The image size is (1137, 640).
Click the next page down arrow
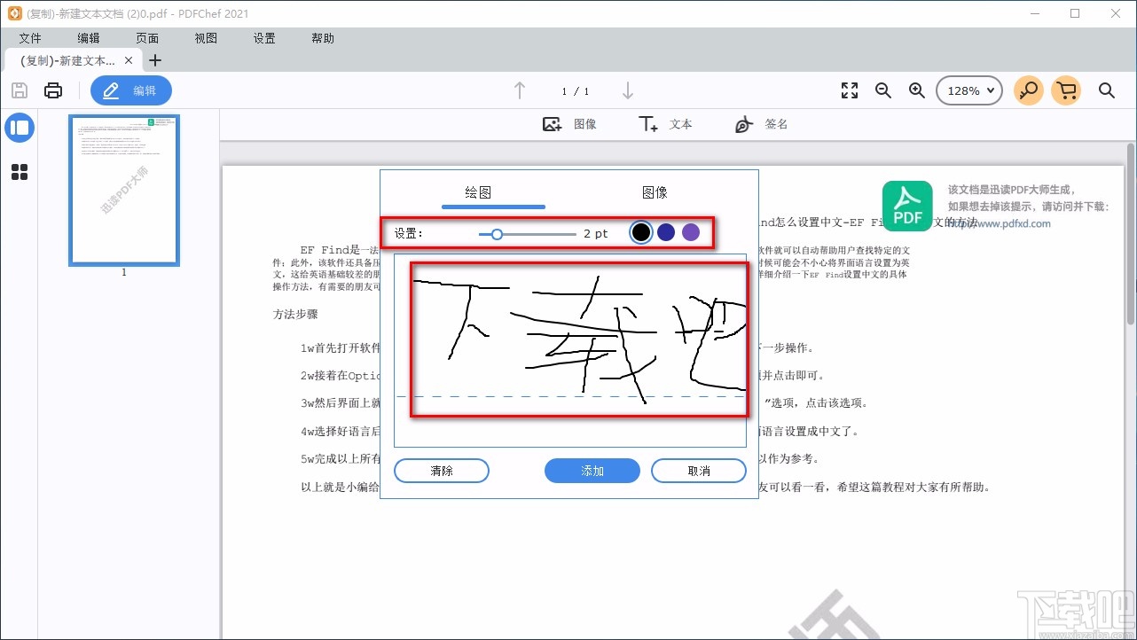click(x=628, y=90)
